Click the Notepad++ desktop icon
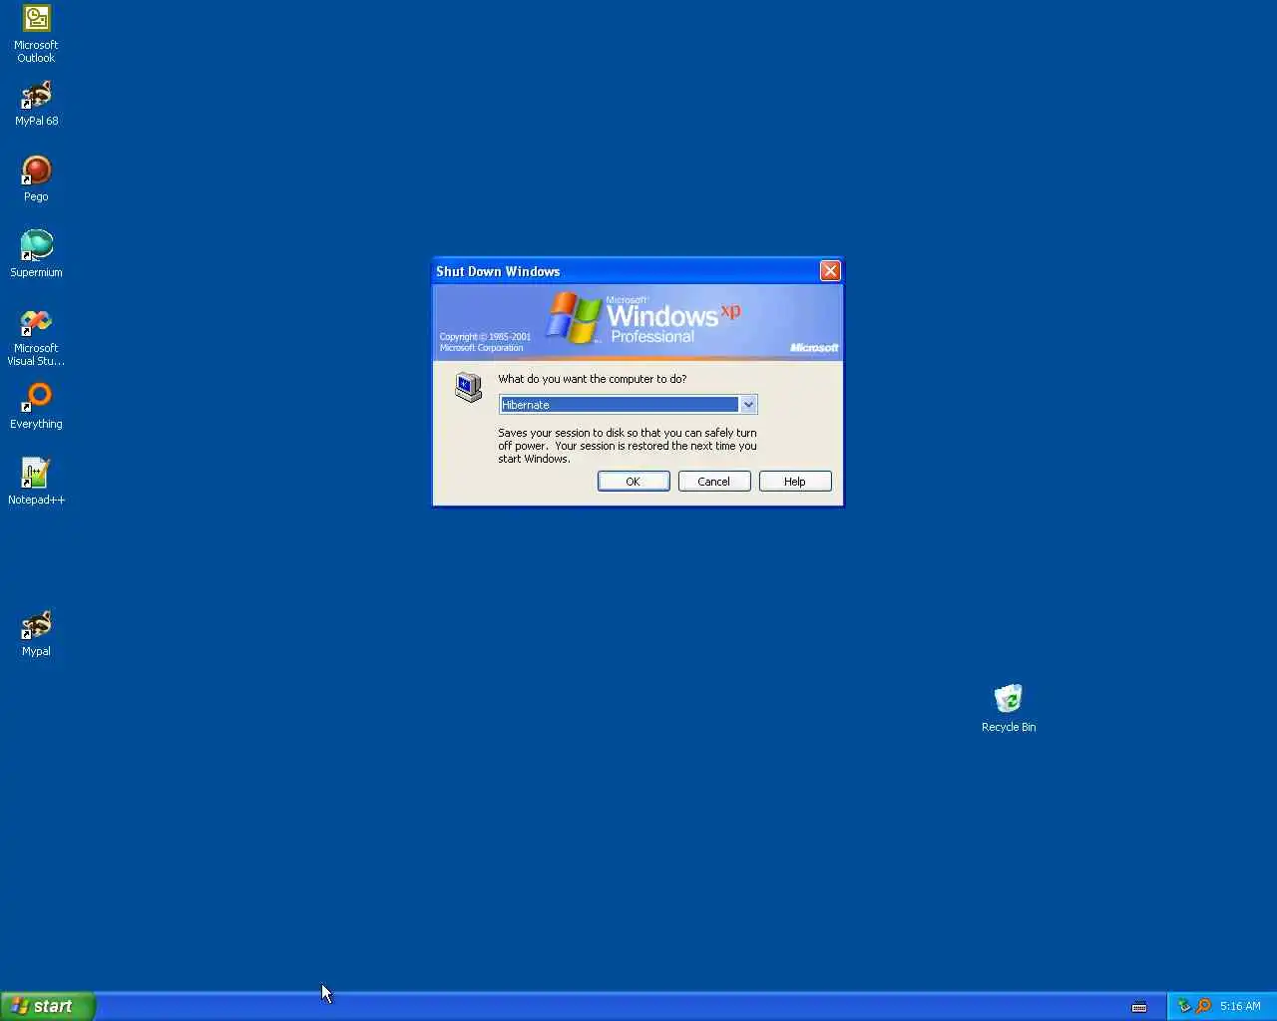The width and height of the screenshot is (1277, 1021). (36, 482)
